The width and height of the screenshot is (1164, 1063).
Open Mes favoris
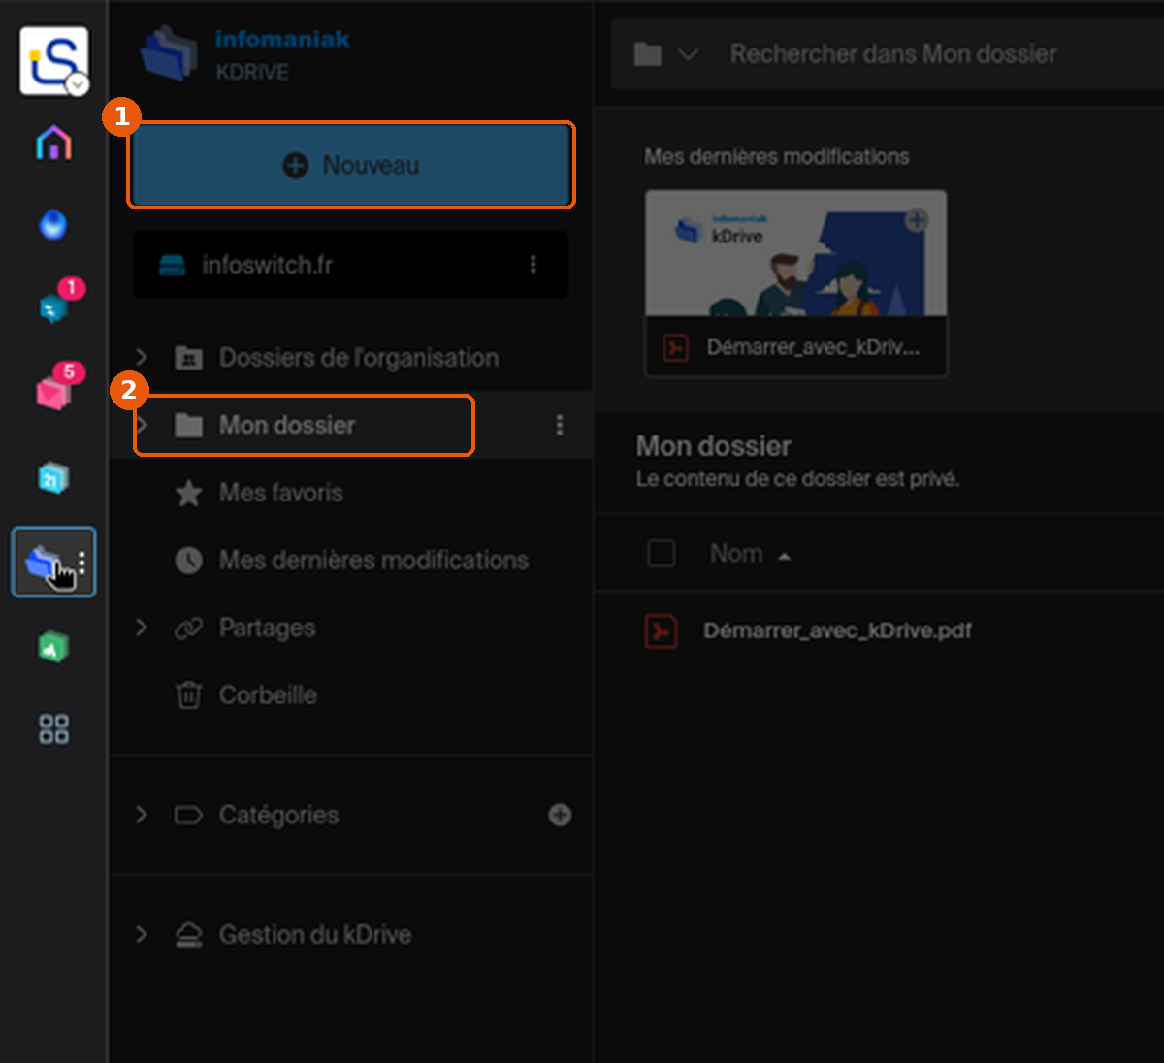[281, 493]
